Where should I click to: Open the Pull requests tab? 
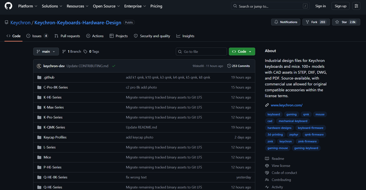point(67,36)
